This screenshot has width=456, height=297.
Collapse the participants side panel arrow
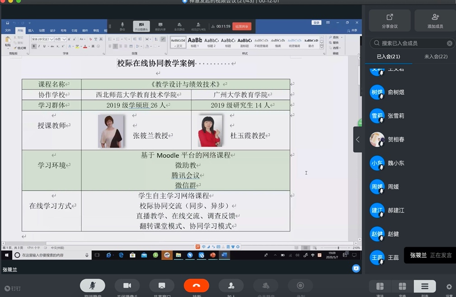point(357,139)
